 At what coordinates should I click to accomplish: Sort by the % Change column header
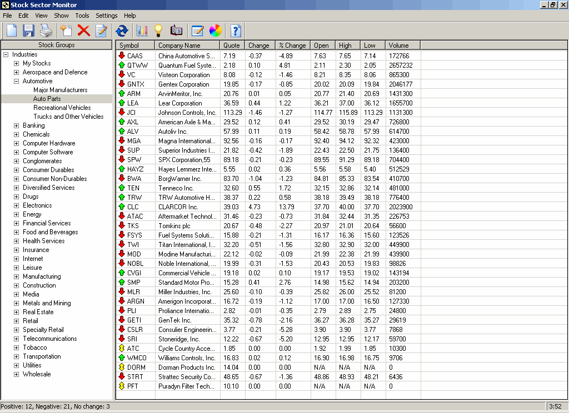292,46
